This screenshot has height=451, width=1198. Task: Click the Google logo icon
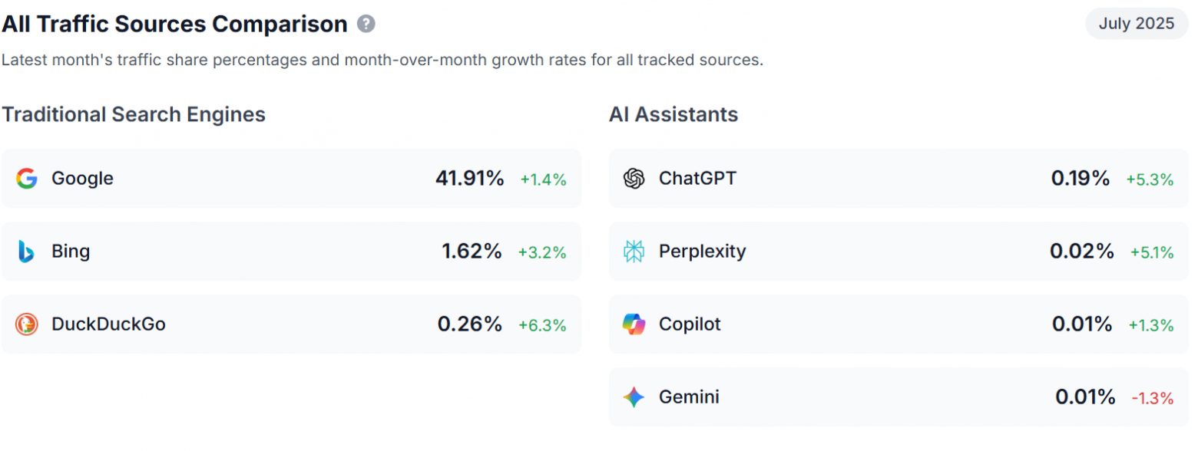tap(27, 179)
